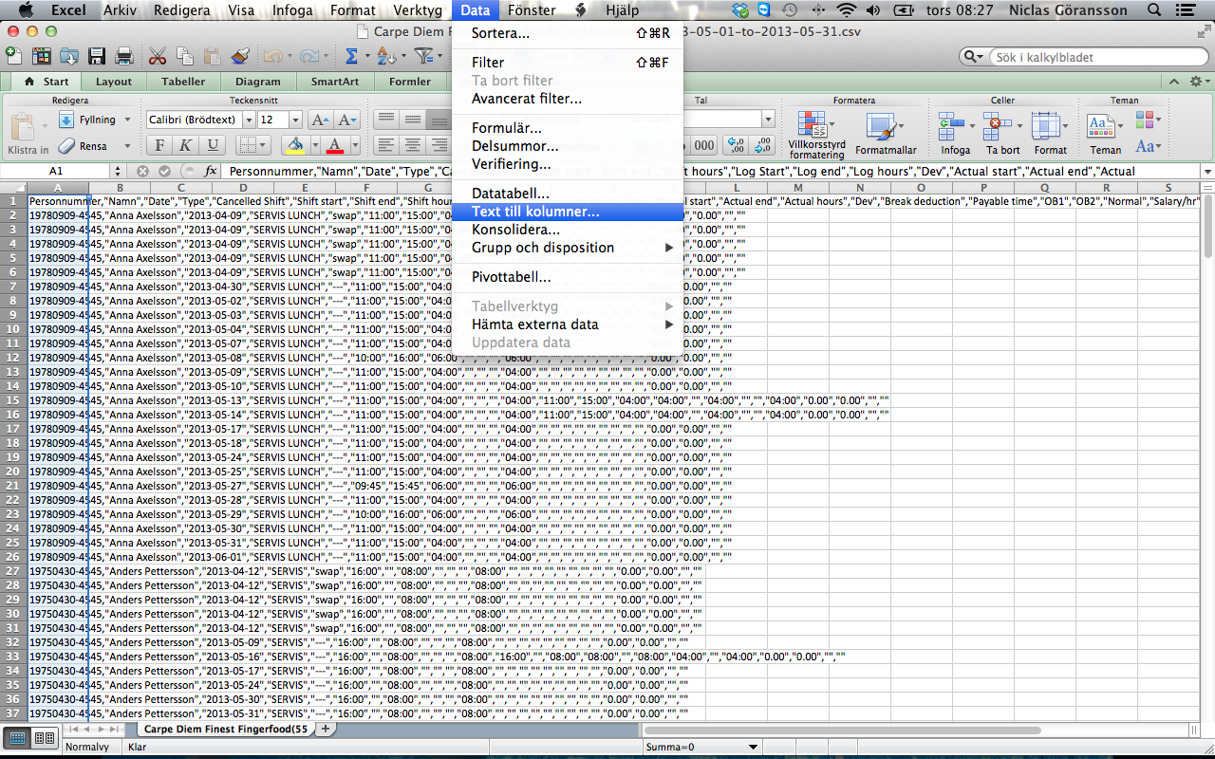Click the undo arrow icon
The width and height of the screenshot is (1215, 759).
point(272,56)
